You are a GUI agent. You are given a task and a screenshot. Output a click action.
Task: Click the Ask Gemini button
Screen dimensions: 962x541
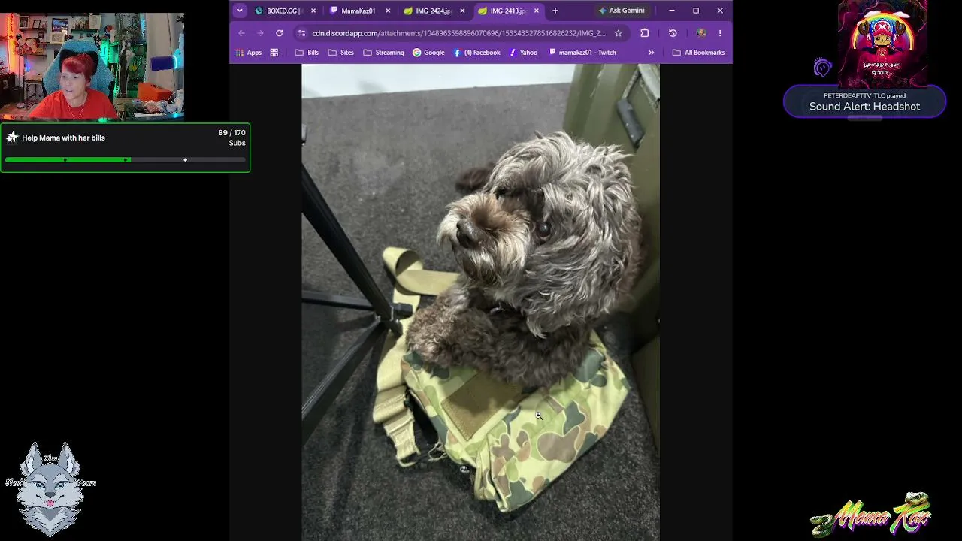(x=622, y=11)
